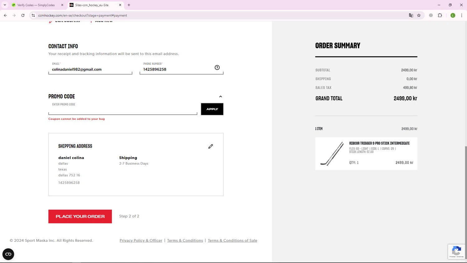
Task: Click the Step 2 of 2 label
Action: [129, 216]
